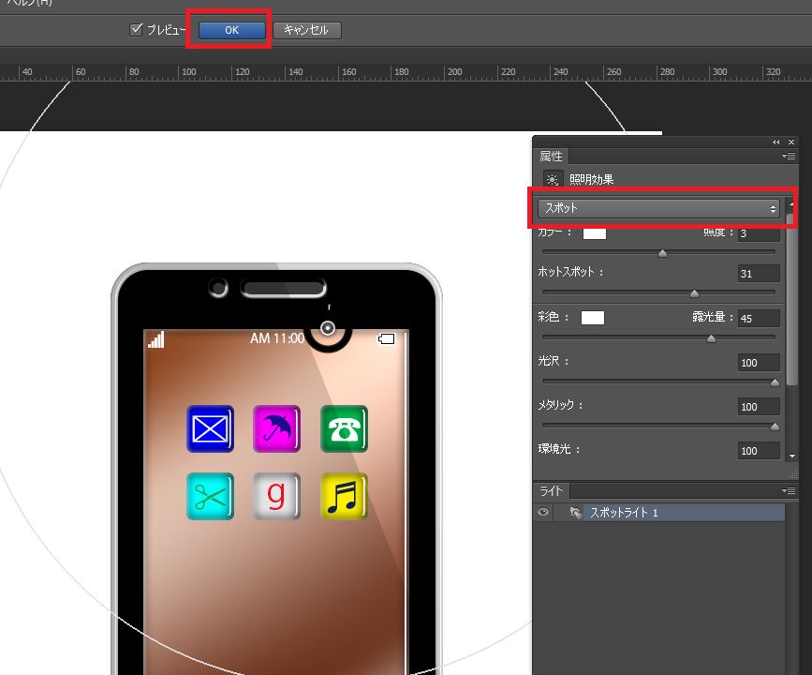Open the ライト panel options menu

pyautogui.click(x=790, y=491)
